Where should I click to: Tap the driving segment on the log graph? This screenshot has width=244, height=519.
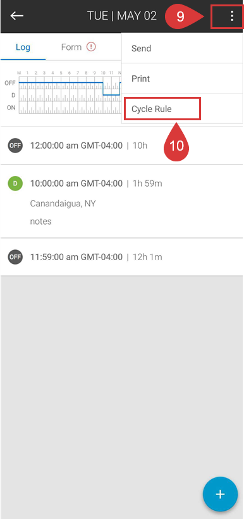tap(111, 95)
